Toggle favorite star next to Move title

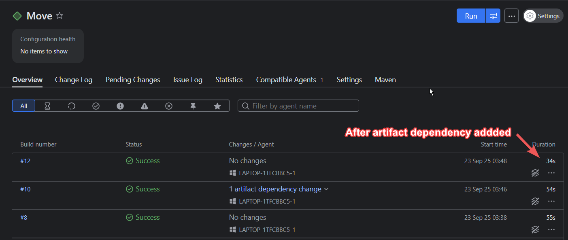coord(60,16)
